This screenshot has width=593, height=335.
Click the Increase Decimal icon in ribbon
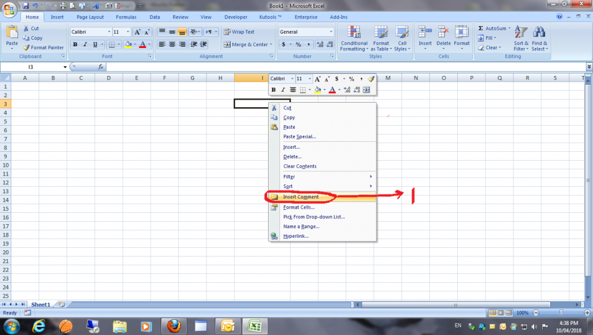tap(320, 44)
